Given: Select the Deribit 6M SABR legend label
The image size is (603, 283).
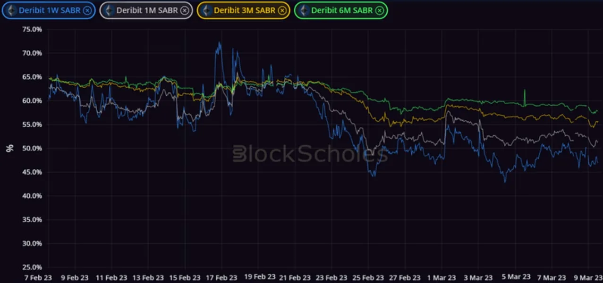Looking at the screenshot, I should click(x=342, y=10).
